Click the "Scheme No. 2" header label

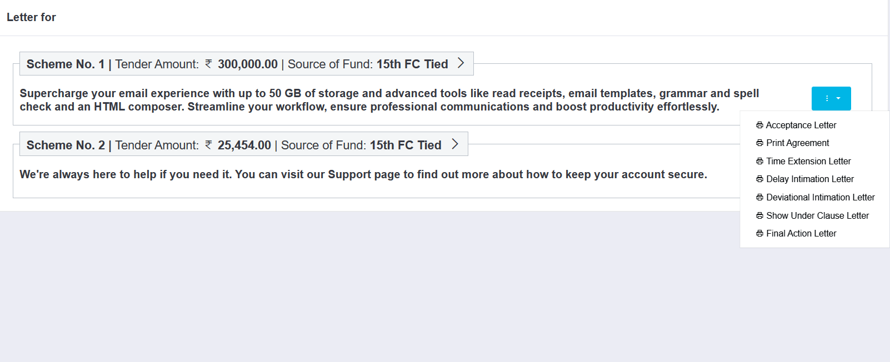click(x=66, y=145)
